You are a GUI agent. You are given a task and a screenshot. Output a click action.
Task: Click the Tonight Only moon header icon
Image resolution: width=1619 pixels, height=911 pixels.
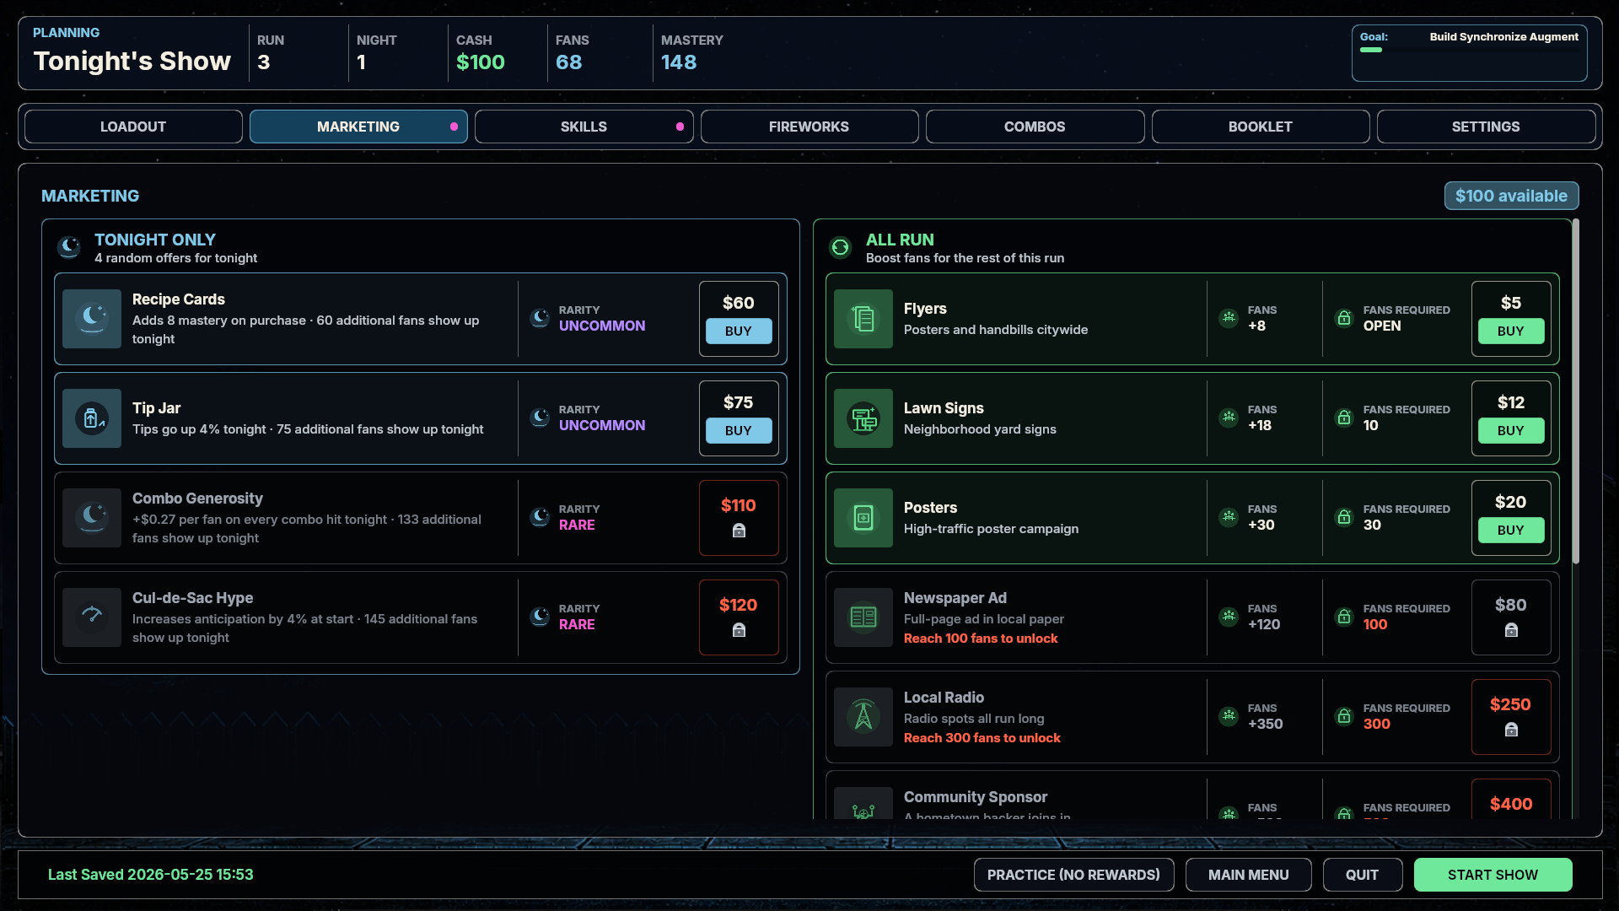point(69,247)
